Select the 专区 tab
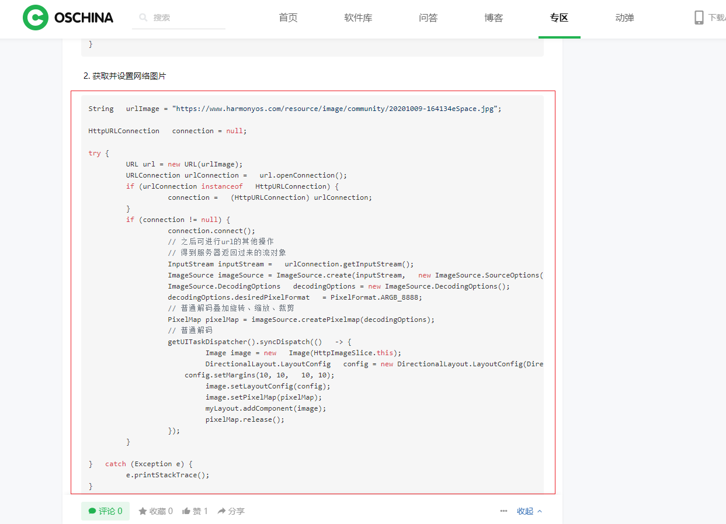 (x=559, y=18)
